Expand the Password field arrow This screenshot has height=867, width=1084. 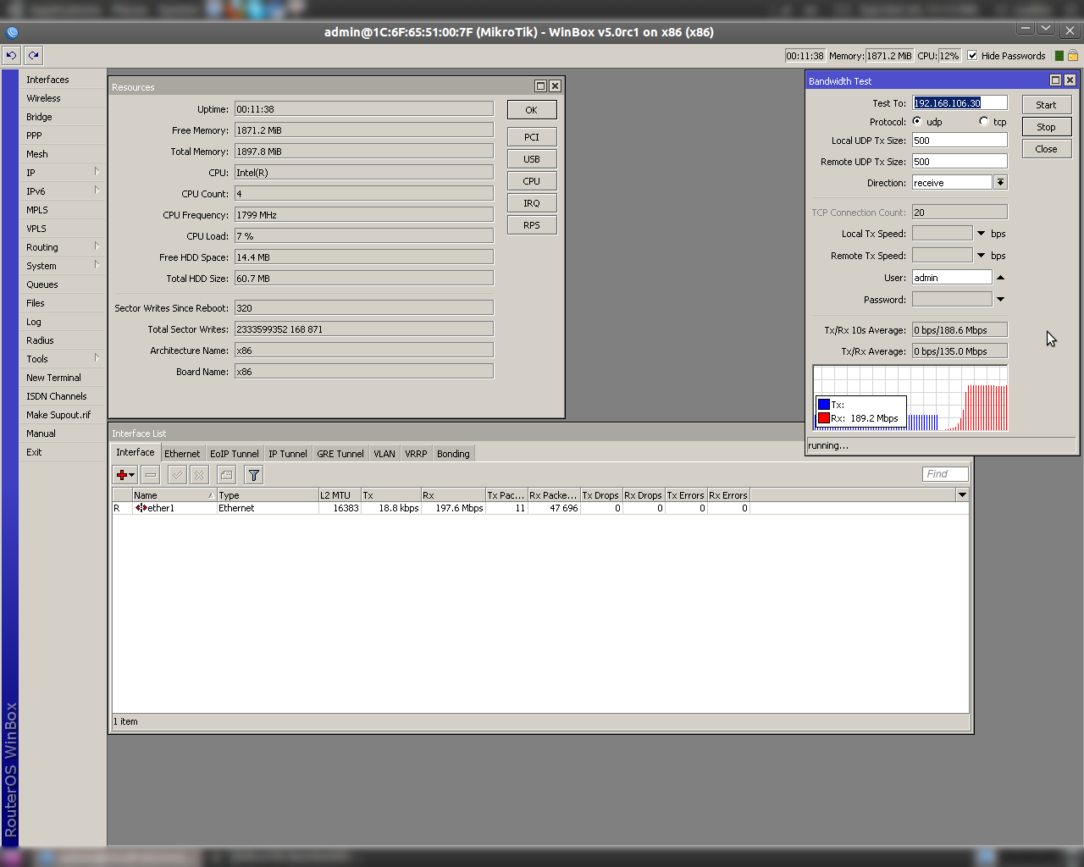point(1000,300)
